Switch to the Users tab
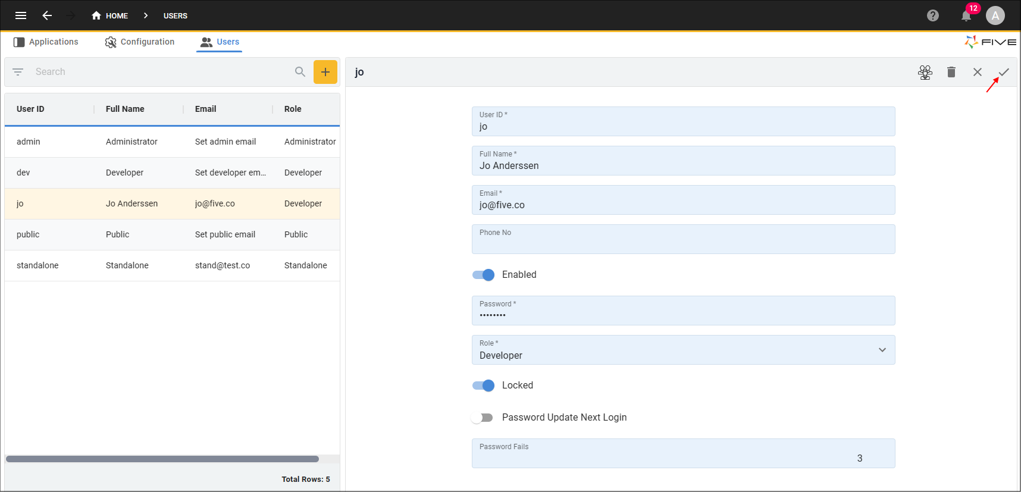Viewport: 1021px width, 492px height. click(x=220, y=42)
